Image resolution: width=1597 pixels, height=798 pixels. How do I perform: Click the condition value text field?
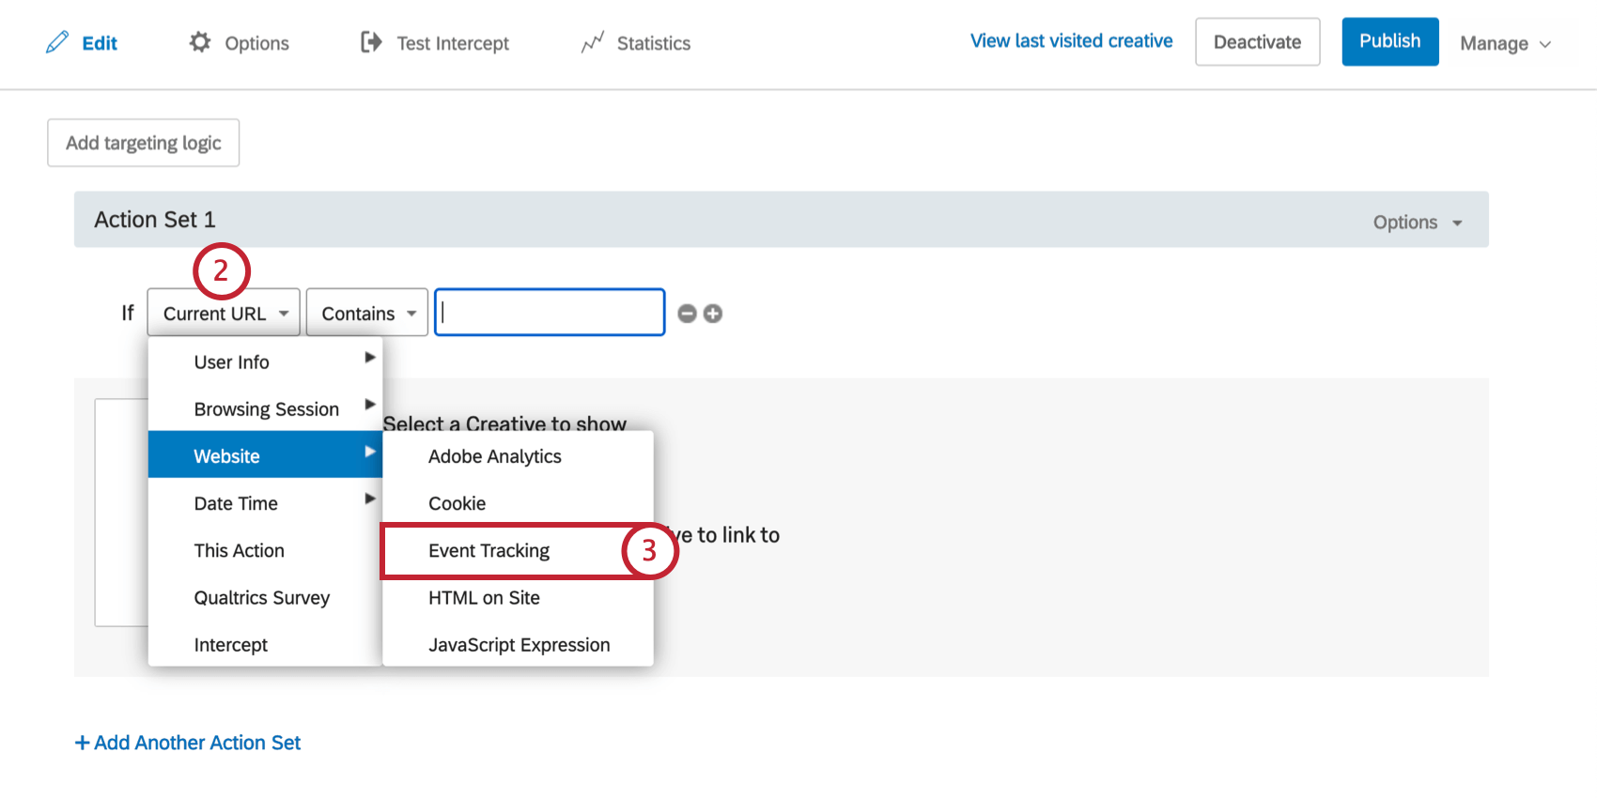point(550,313)
